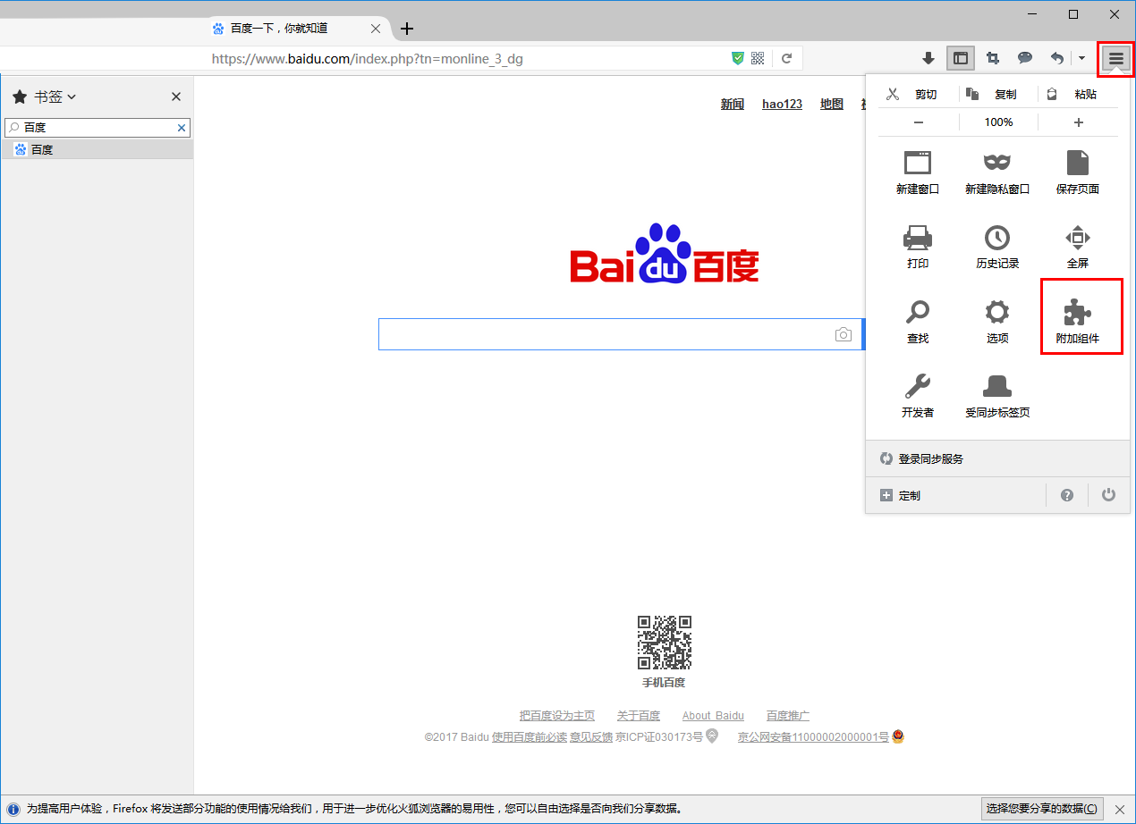The width and height of the screenshot is (1136, 824).
Task: Open a new tab with plus button
Action: pyautogui.click(x=407, y=29)
